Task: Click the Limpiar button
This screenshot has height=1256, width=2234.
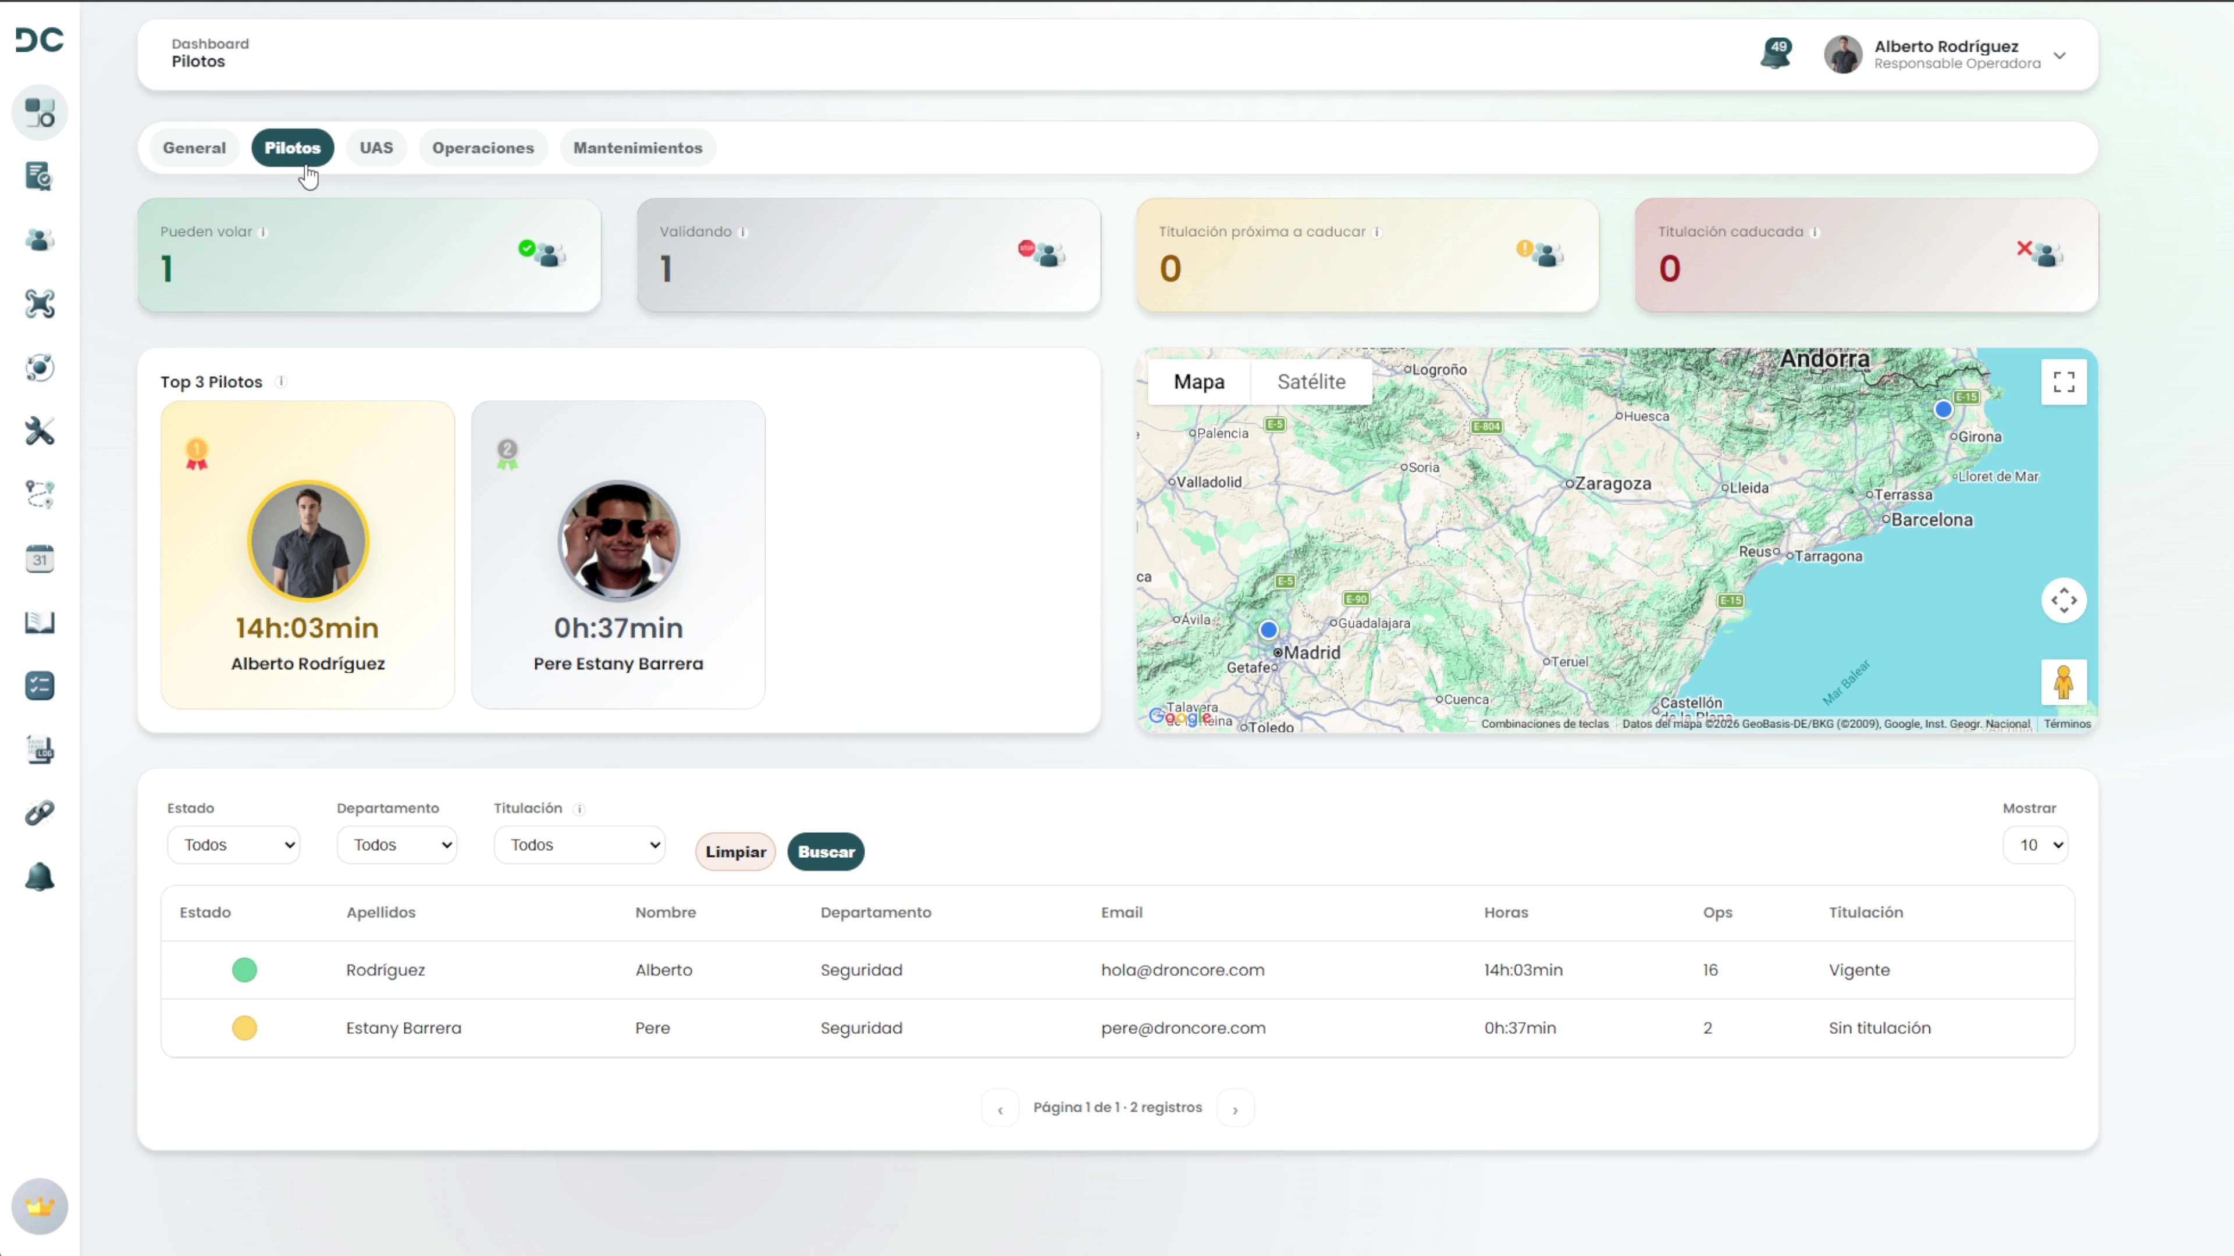Action: click(x=735, y=852)
